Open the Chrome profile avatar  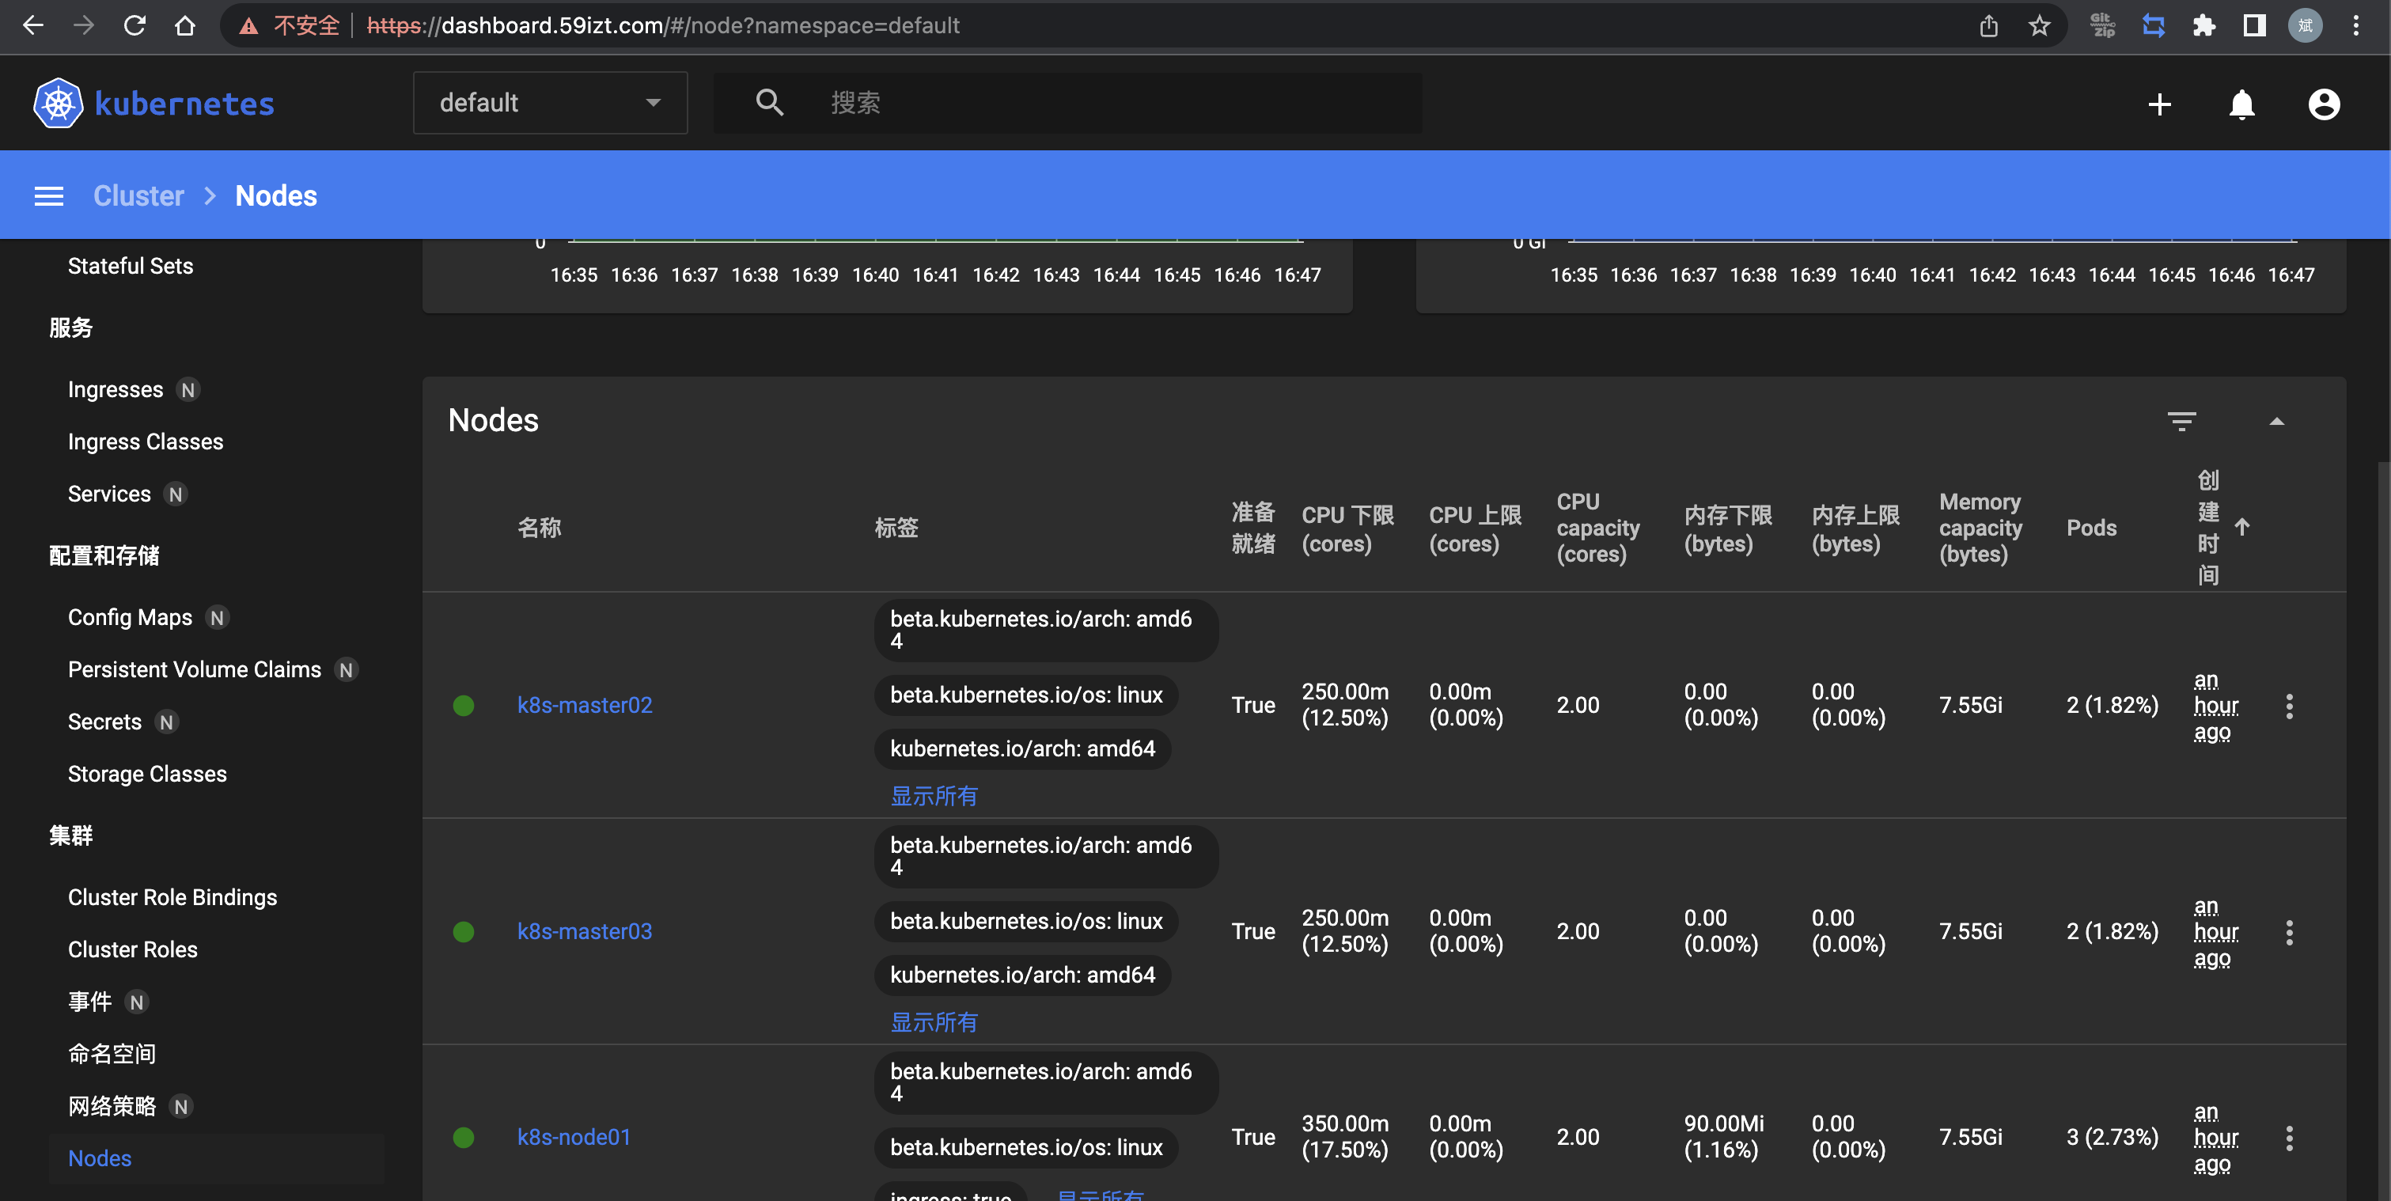(x=2305, y=25)
